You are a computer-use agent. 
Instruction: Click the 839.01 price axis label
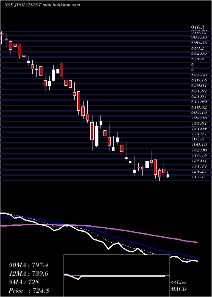[198, 86]
